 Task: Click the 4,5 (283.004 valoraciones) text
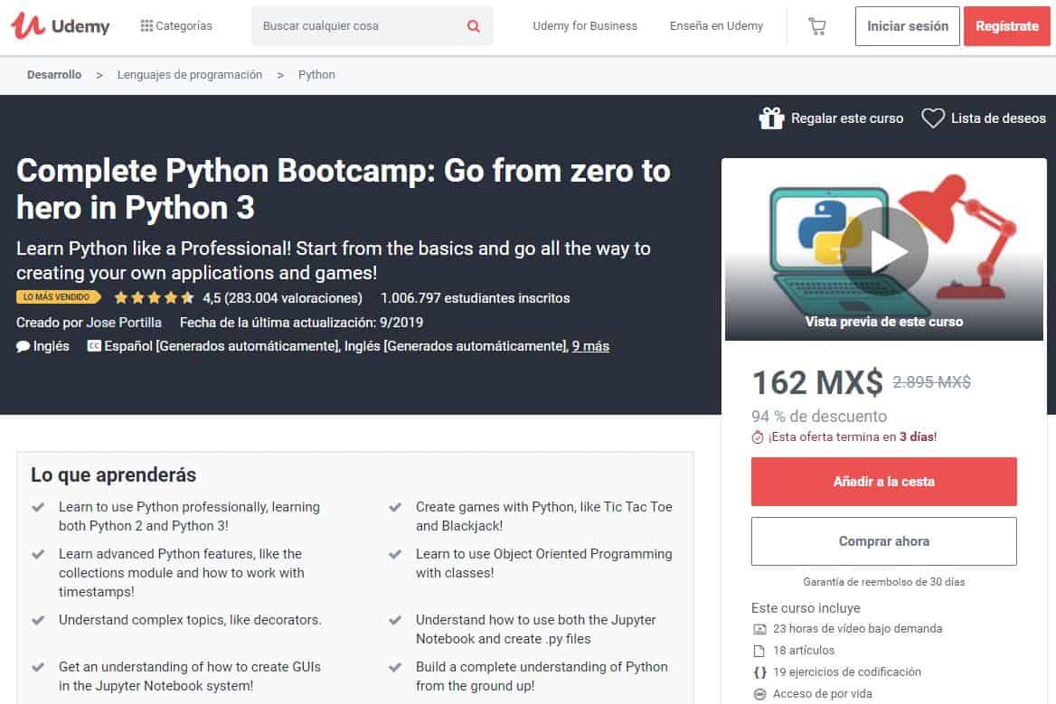pyautogui.click(x=282, y=298)
